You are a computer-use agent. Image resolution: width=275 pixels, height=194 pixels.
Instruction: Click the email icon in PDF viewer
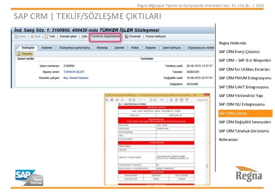pos(117,100)
